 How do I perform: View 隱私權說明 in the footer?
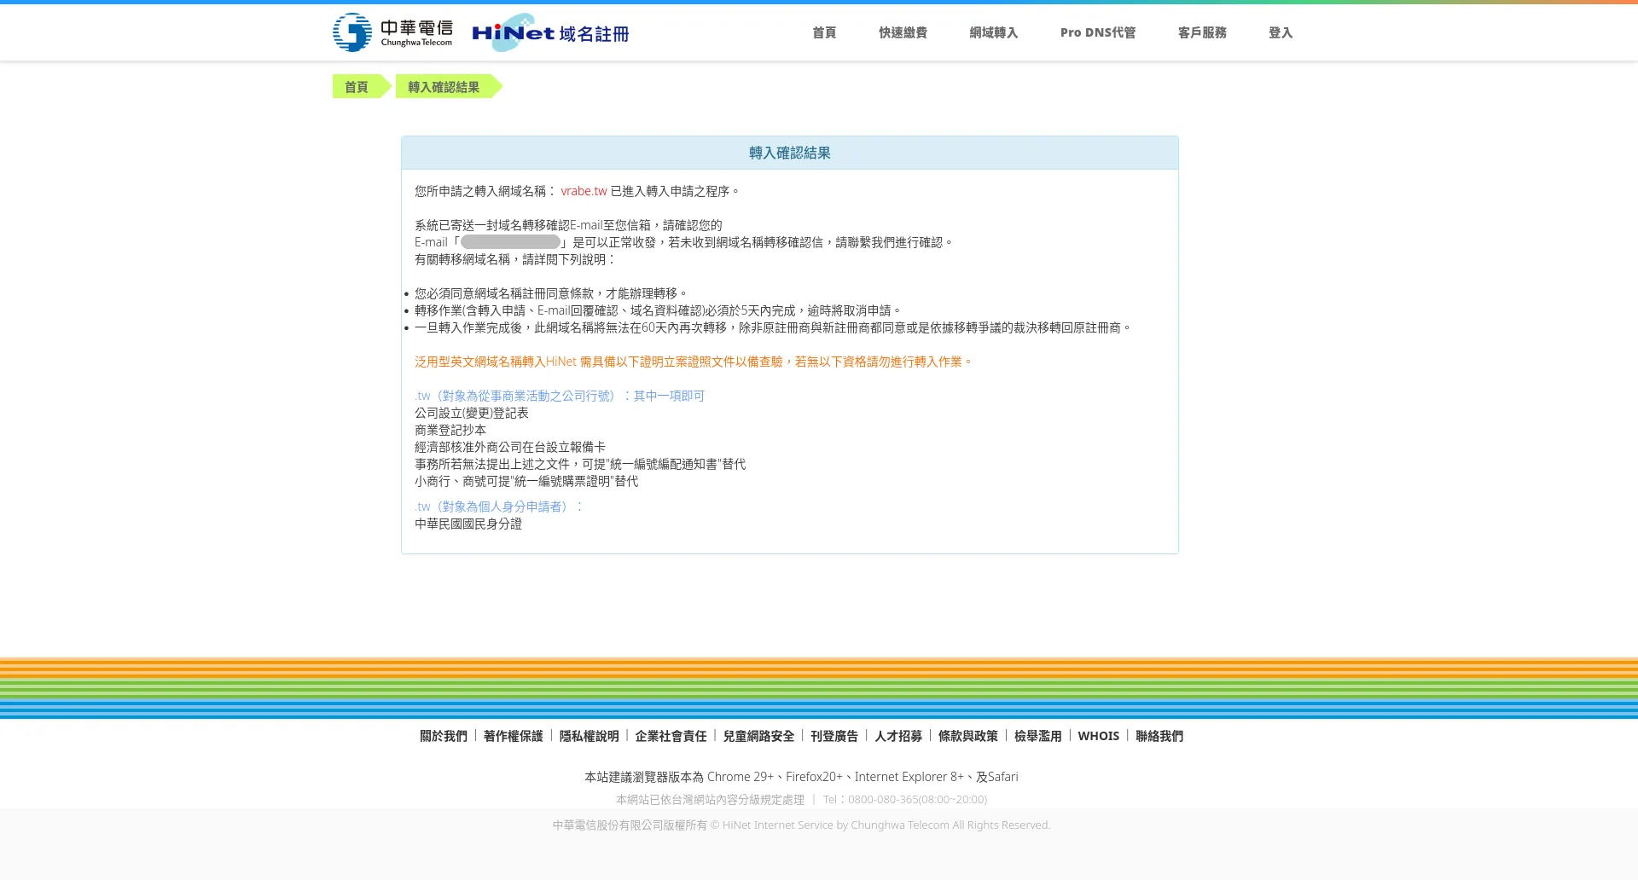coord(589,736)
